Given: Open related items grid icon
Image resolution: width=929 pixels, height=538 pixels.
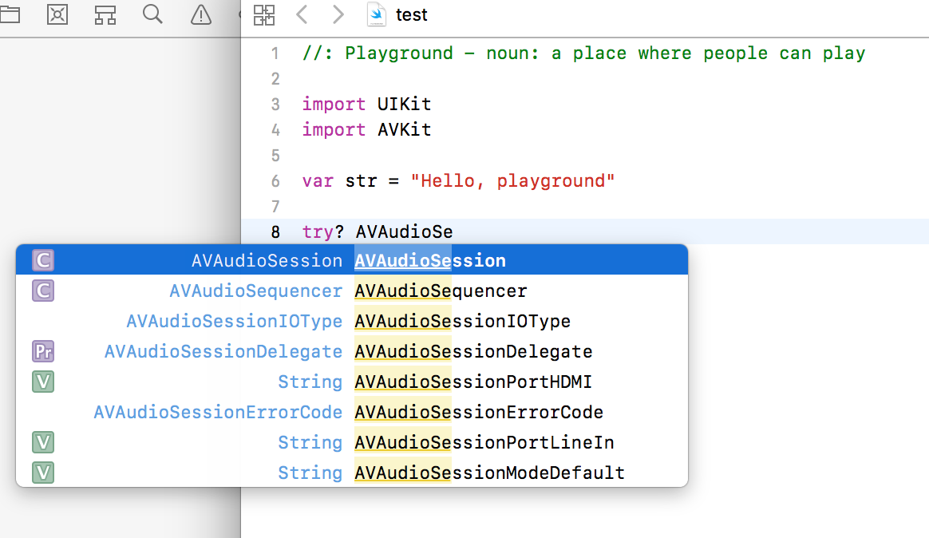Looking at the screenshot, I should click(263, 15).
